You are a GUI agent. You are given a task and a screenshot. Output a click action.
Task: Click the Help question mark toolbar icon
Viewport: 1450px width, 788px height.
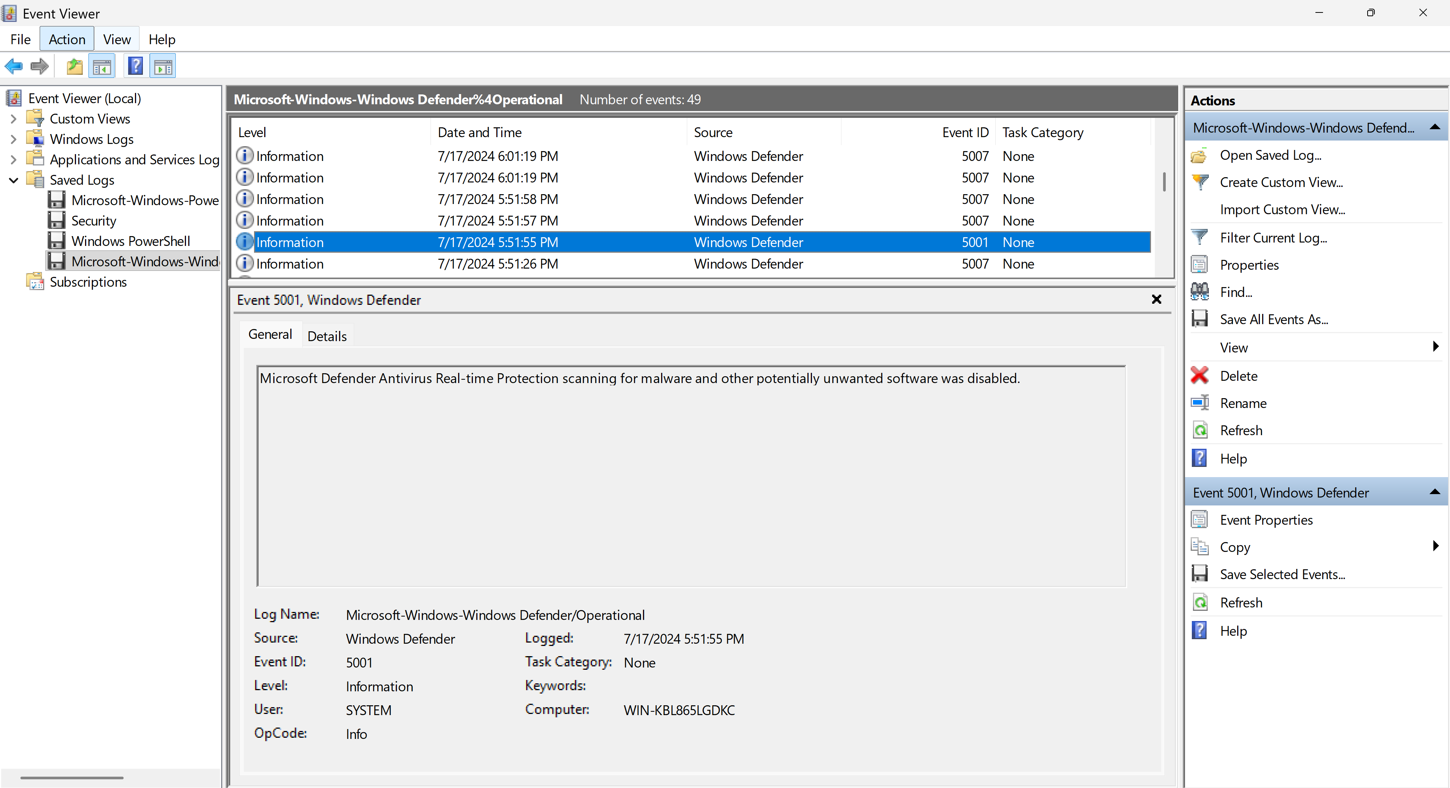pyautogui.click(x=135, y=65)
